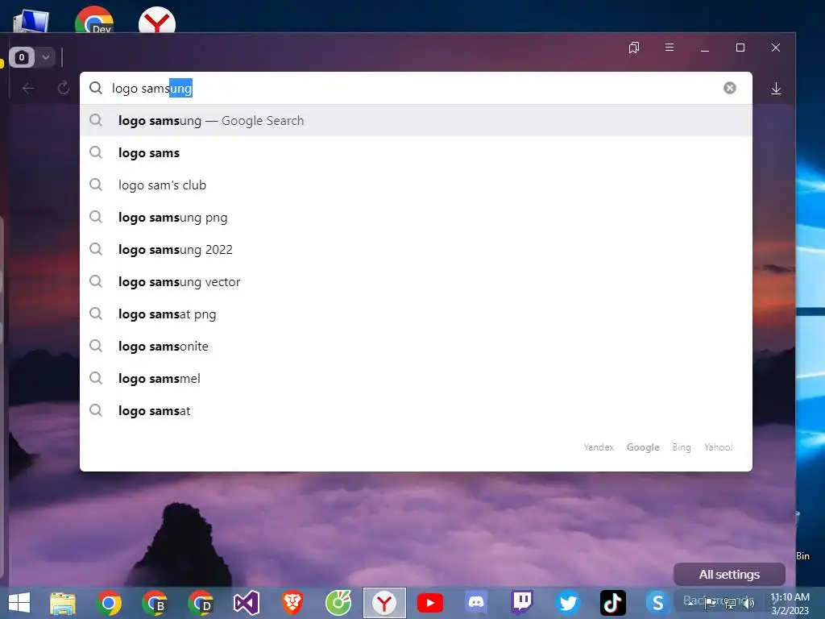825x619 pixels.
Task: Open TikTok from taskbar
Action: click(613, 603)
